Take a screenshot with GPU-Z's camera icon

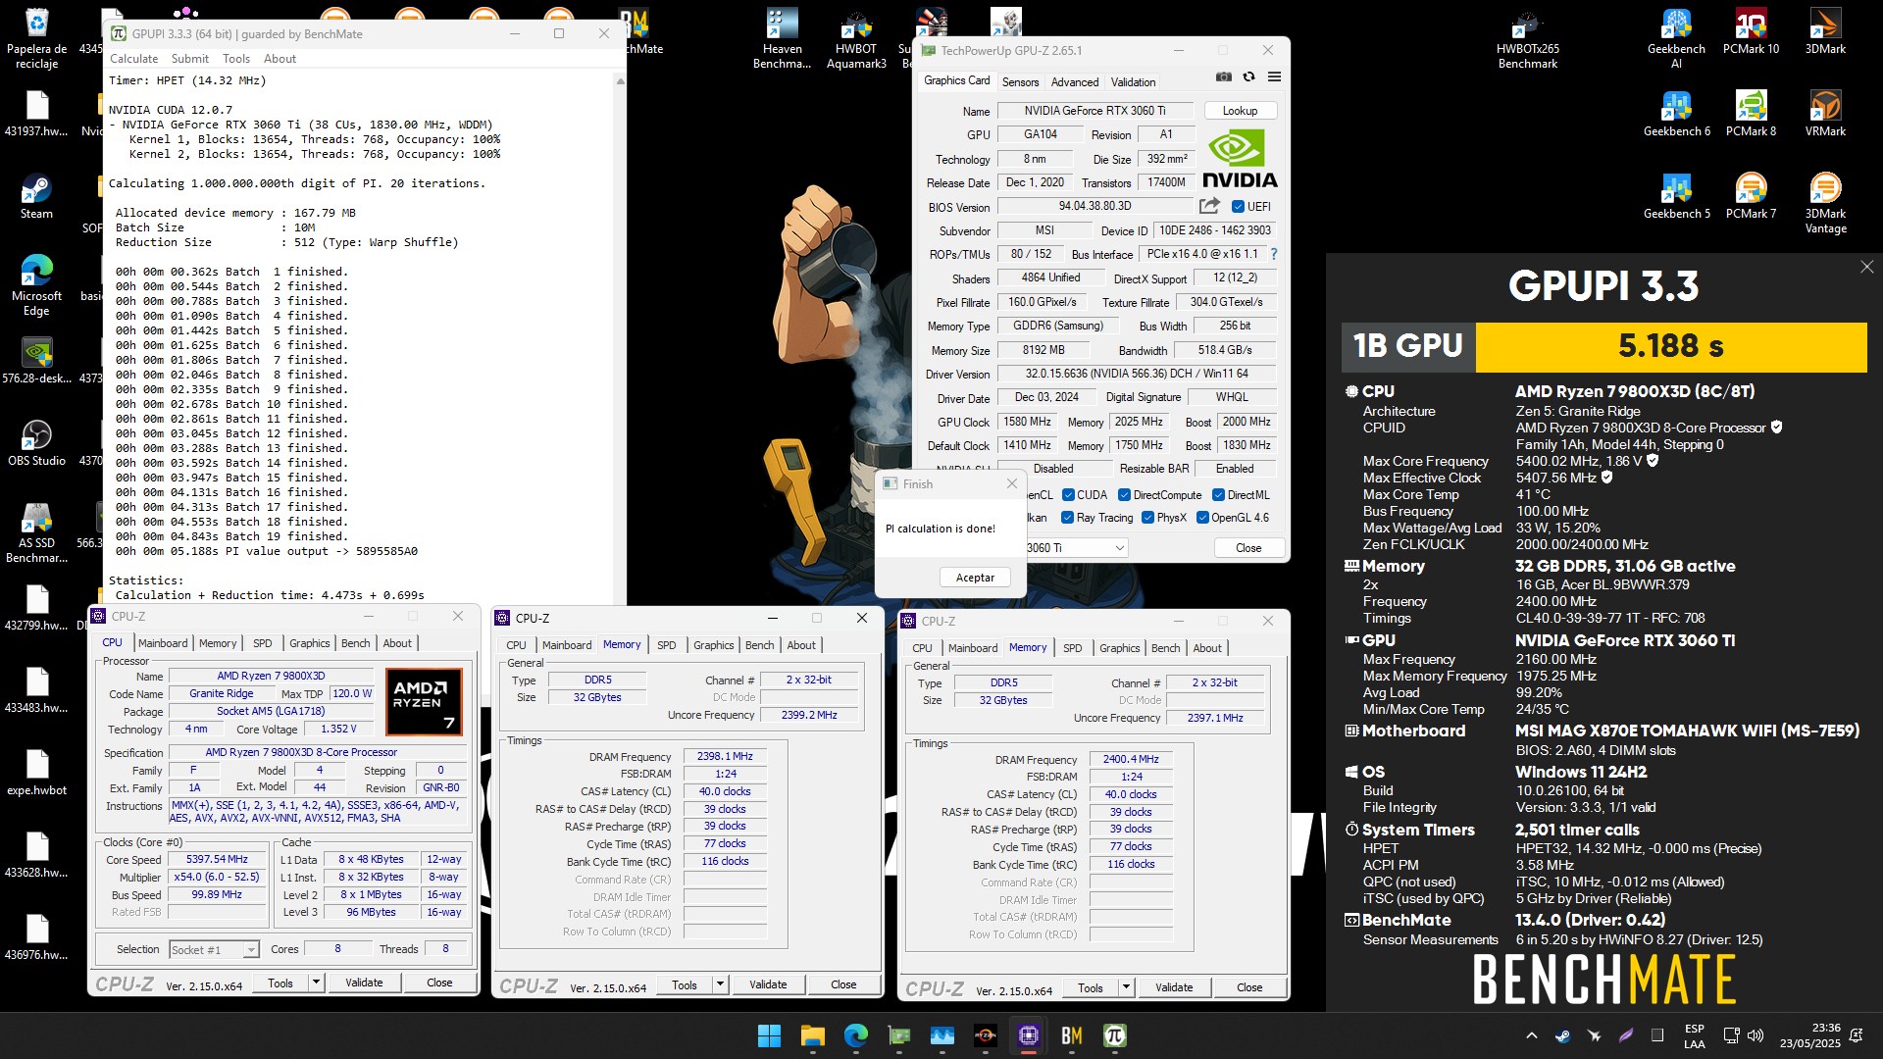pyautogui.click(x=1223, y=76)
